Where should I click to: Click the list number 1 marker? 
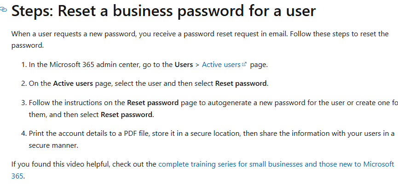click(x=24, y=65)
